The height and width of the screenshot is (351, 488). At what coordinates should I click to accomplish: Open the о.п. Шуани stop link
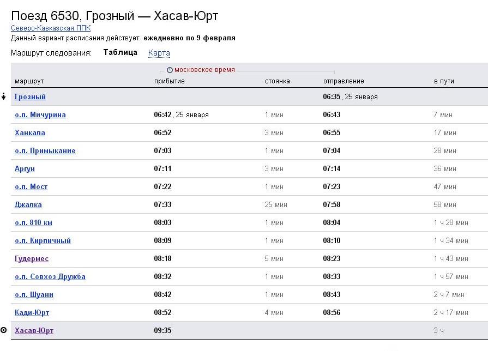34,295
